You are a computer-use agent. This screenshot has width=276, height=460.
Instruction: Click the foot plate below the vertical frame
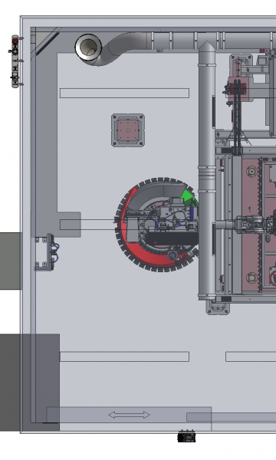218,307
